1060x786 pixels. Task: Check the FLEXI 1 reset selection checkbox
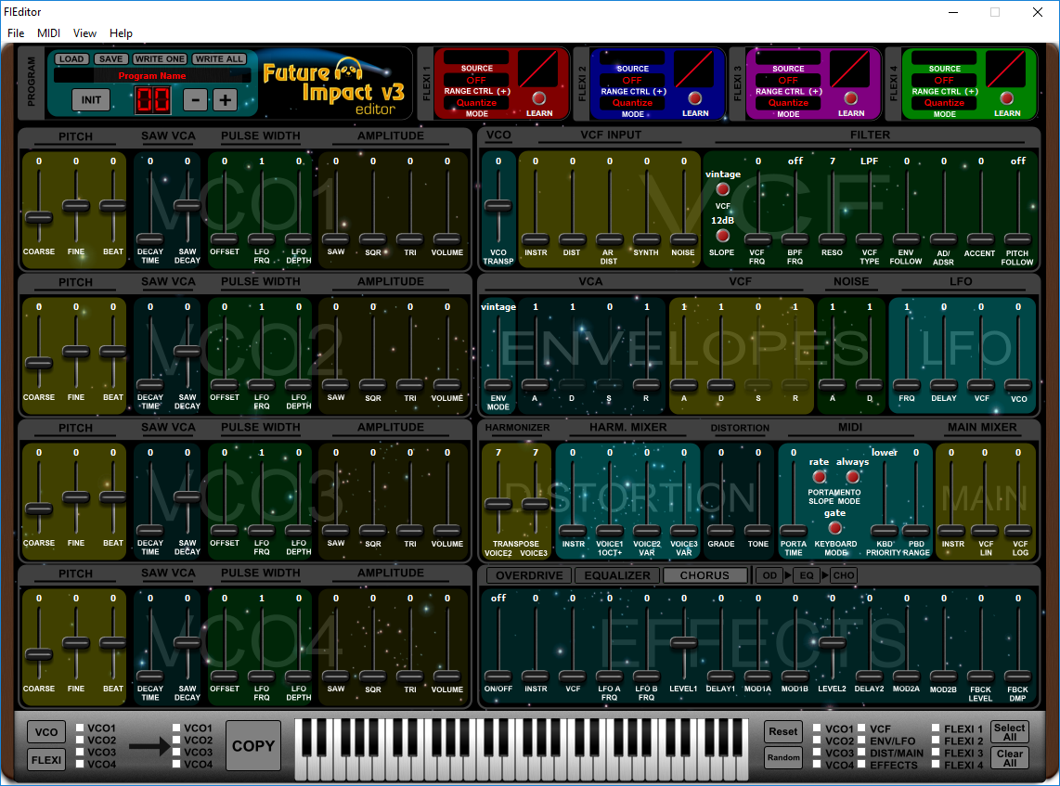tap(936, 728)
